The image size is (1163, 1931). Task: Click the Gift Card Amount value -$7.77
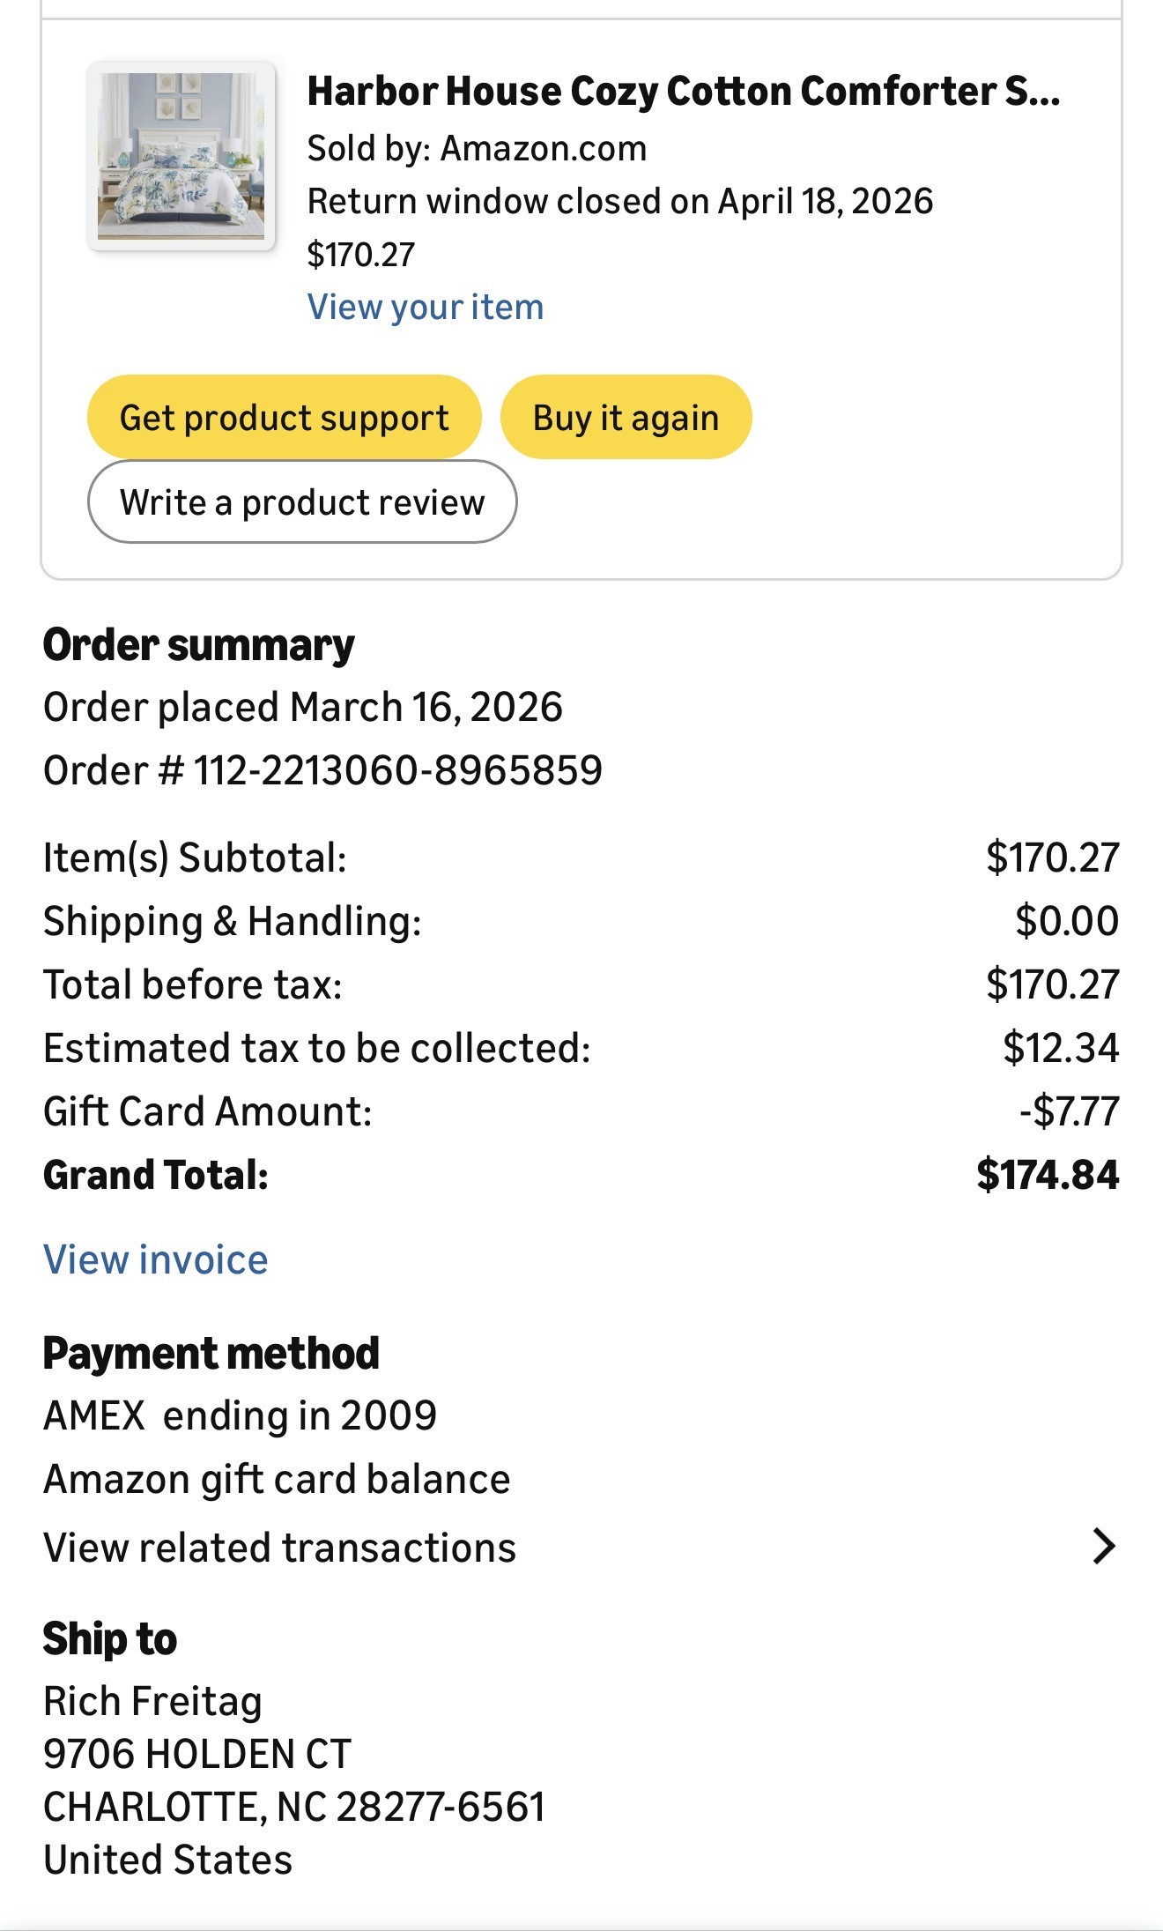[1070, 1111]
